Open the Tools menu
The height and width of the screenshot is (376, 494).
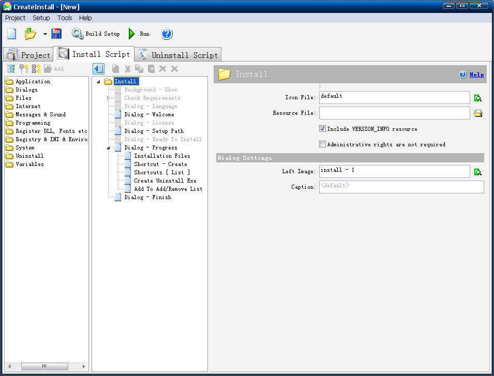coord(65,18)
